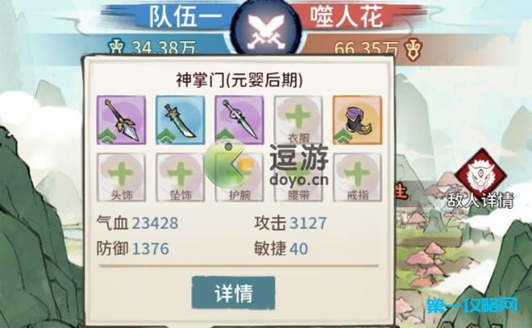Viewport: 532px width, 328px height.
Task: Select the purple dagger equipment slot
Action: [x=239, y=120]
